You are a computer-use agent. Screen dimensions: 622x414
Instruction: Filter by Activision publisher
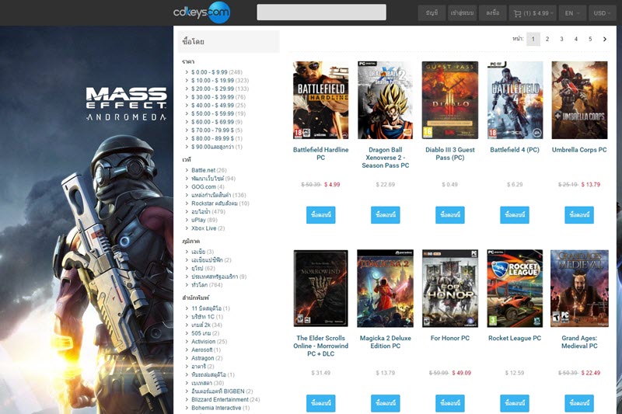(x=210, y=342)
